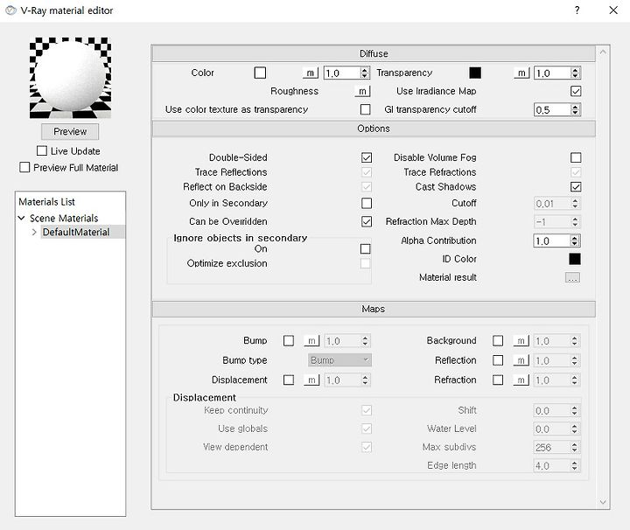Select Scene Materials tree item
This screenshot has height=530, width=630.
[64, 218]
